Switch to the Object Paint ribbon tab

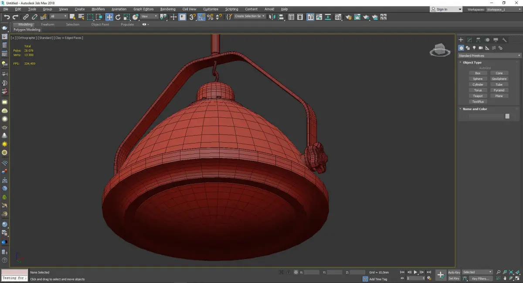[100, 24]
